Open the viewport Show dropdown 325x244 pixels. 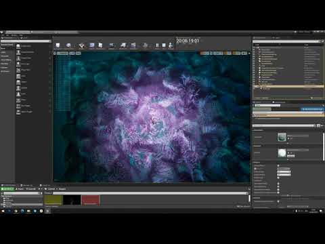click(x=78, y=54)
